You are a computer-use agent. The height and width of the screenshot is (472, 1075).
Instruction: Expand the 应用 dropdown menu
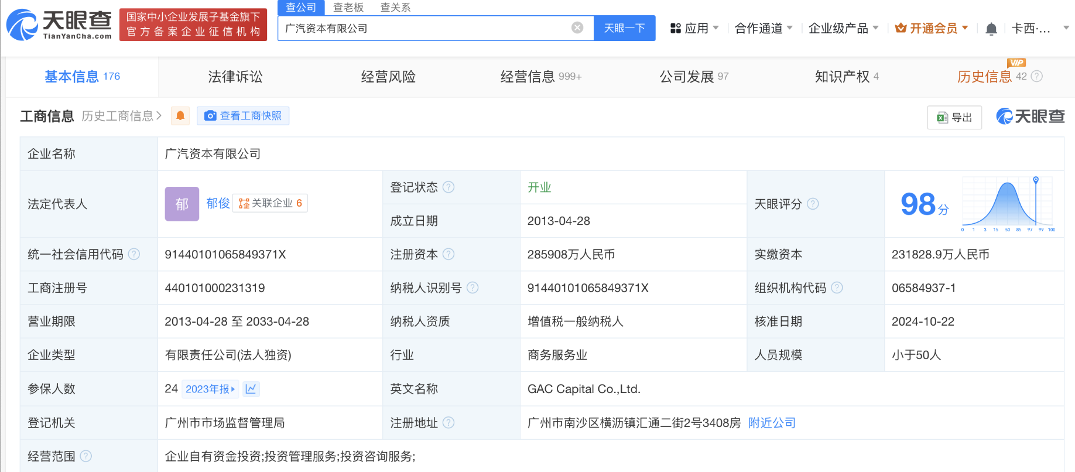point(694,28)
